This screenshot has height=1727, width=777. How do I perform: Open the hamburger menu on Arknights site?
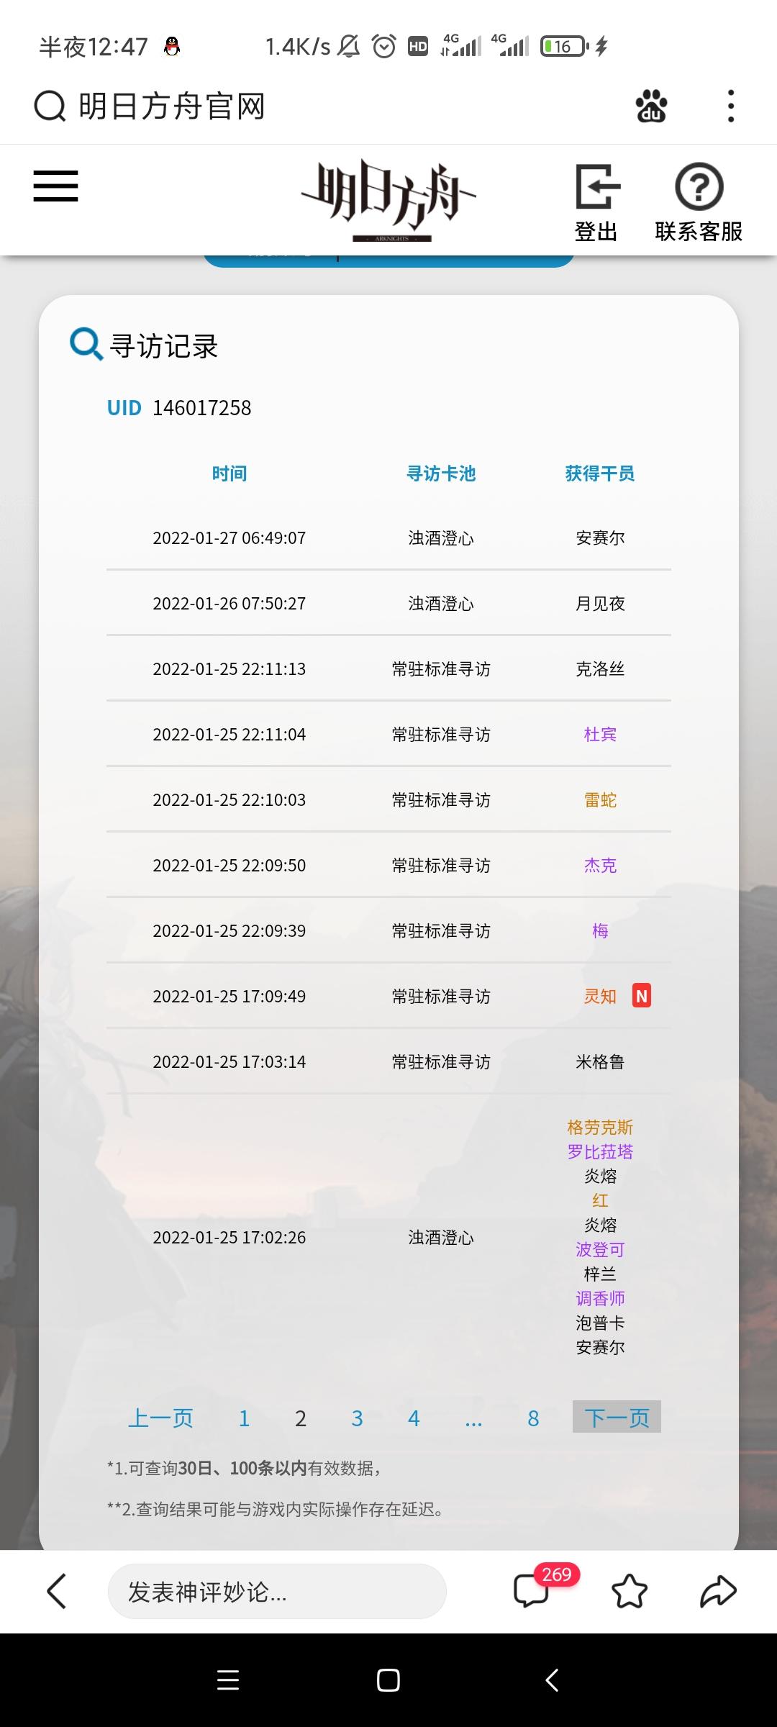(55, 186)
